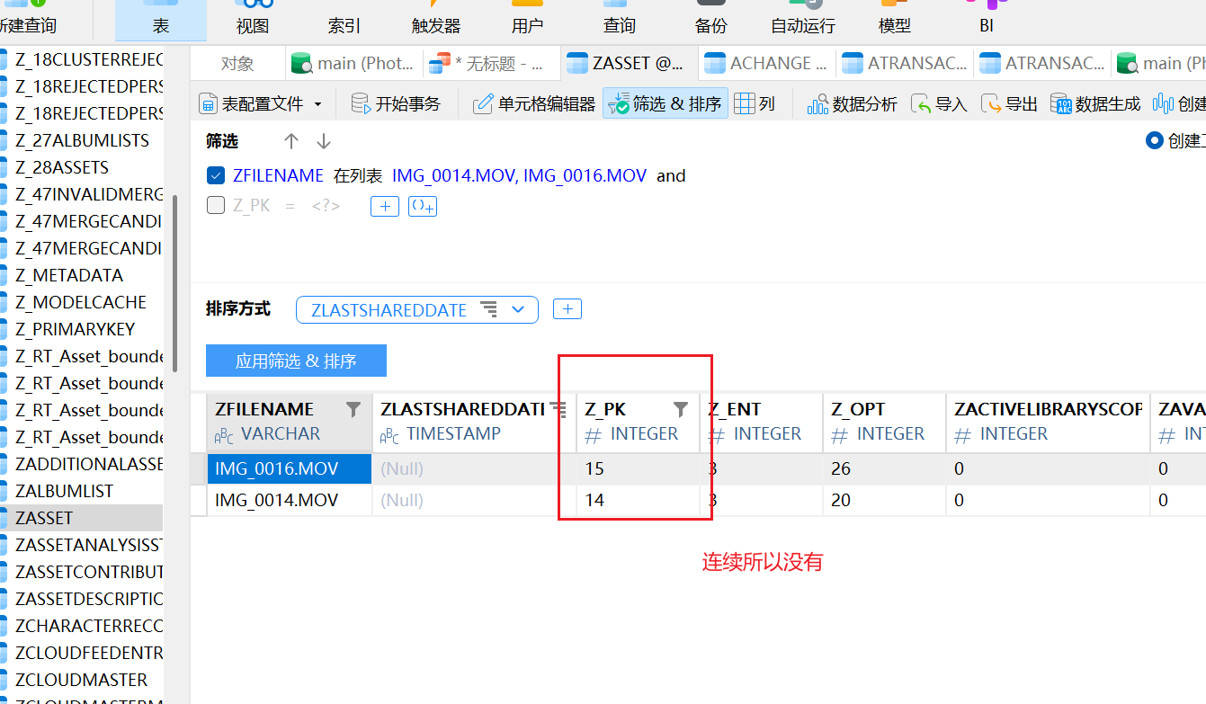Switch to the ACHANGE tab
Image resolution: width=1206 pixels, height=704 pixels.
coord(767,64)
